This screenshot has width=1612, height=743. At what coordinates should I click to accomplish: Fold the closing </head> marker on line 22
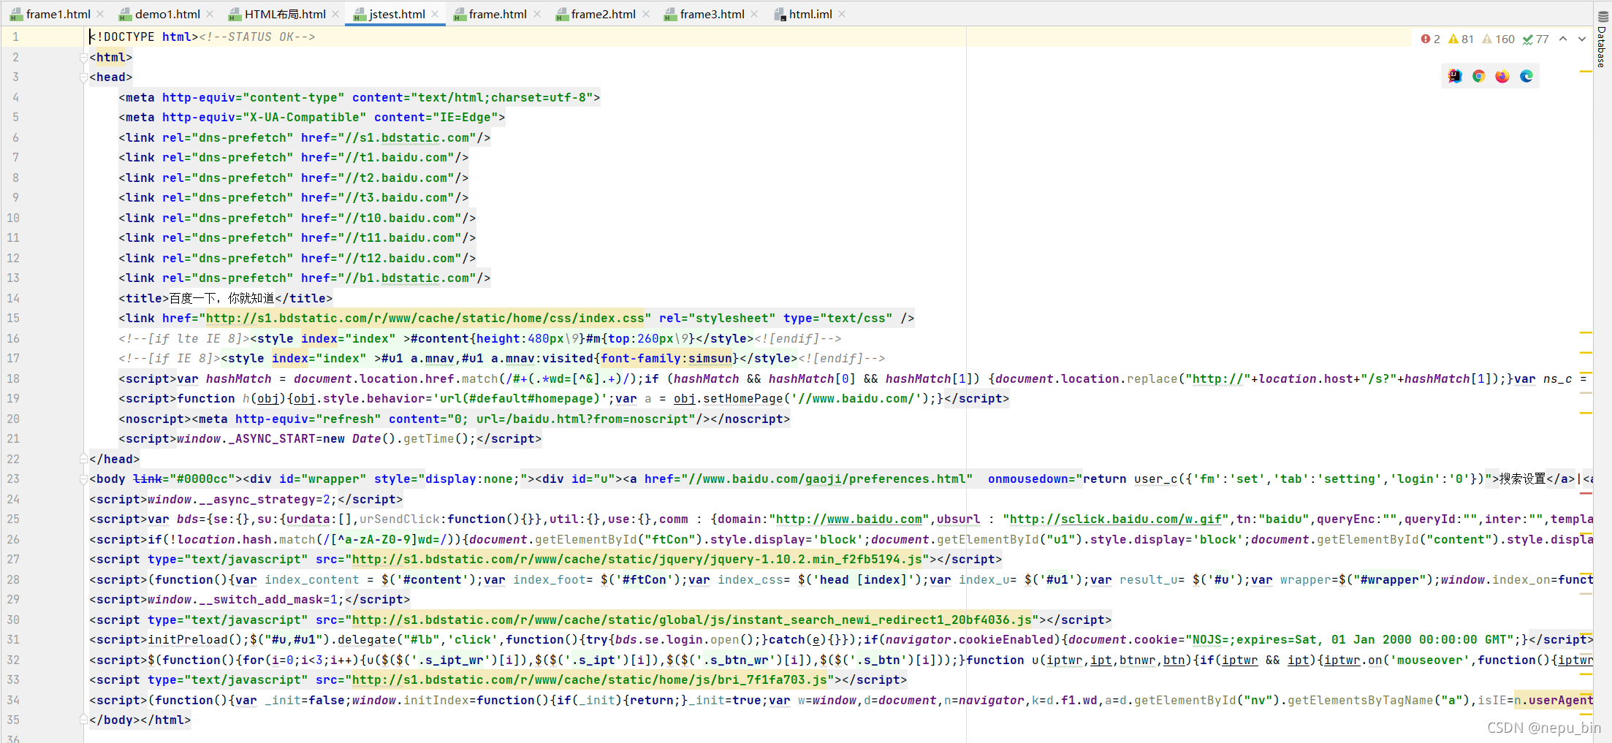[83, 459]
